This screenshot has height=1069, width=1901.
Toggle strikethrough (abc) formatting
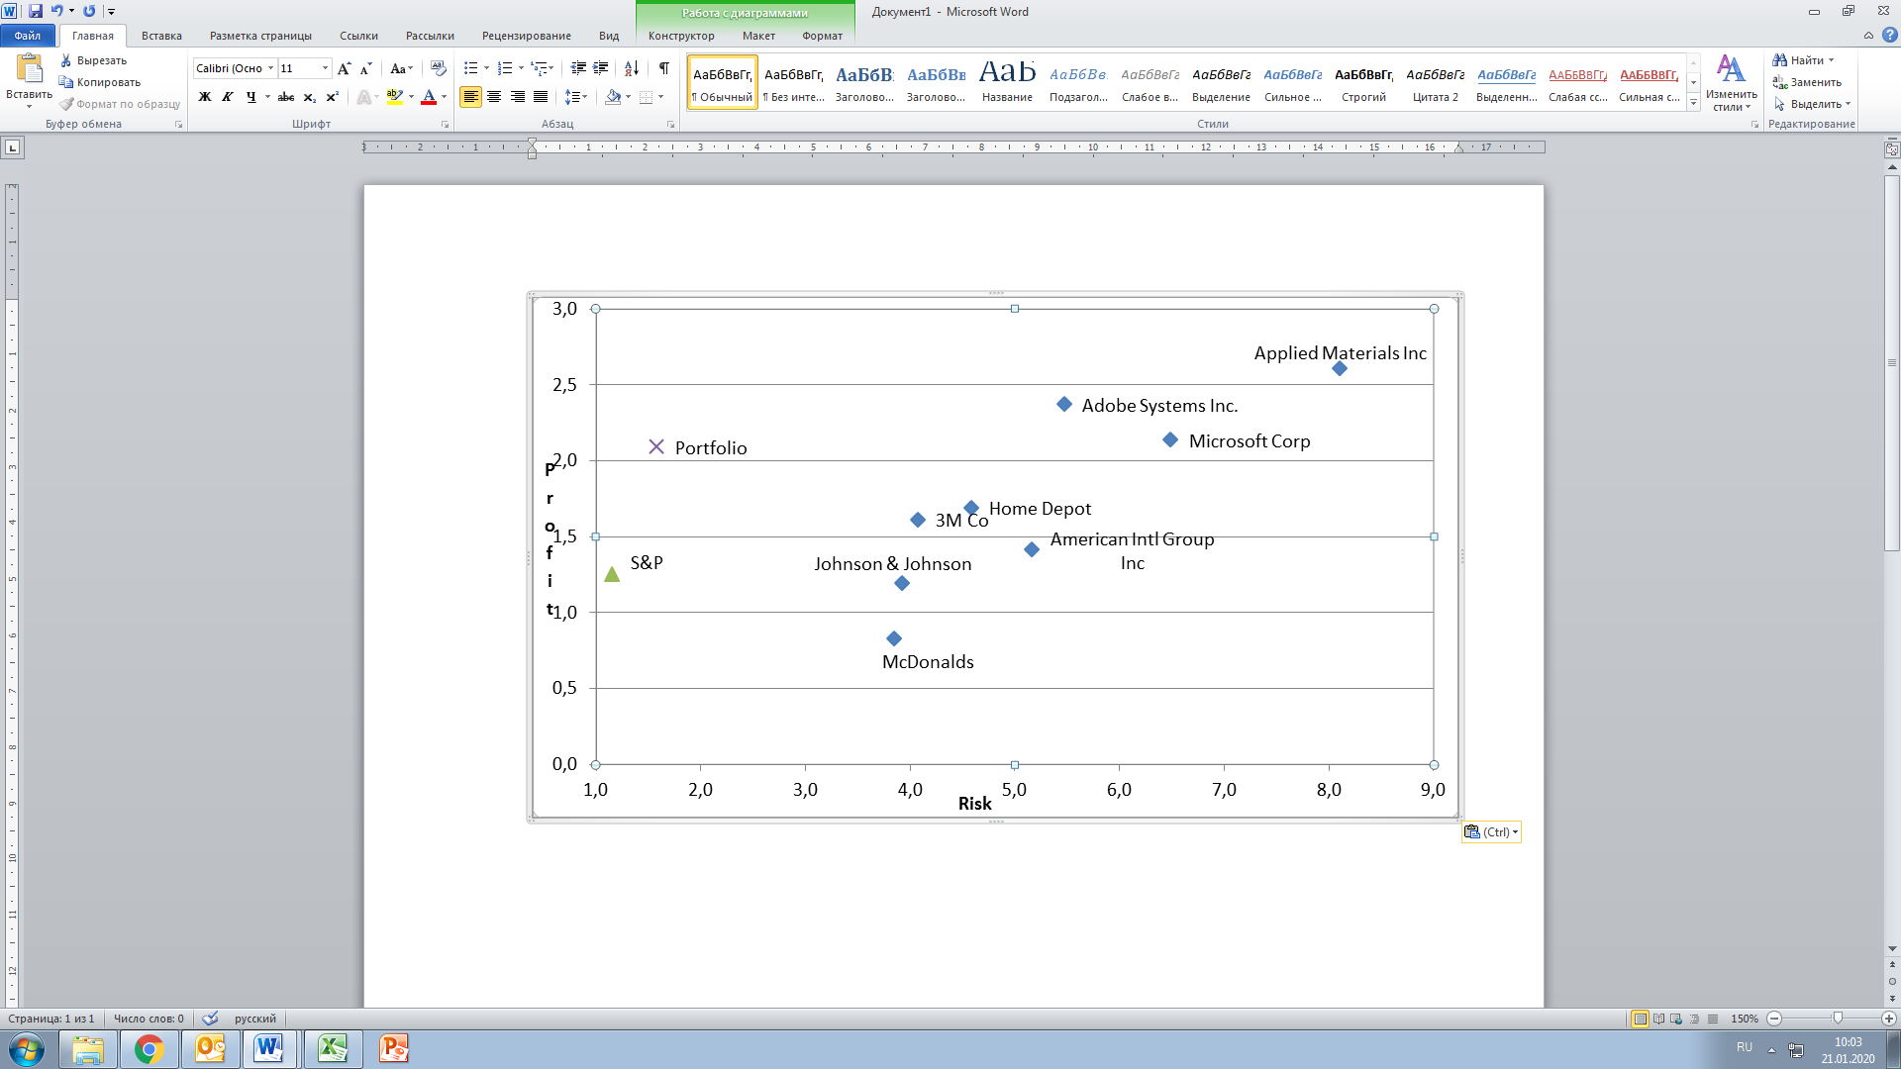click(x=286, y=97)
